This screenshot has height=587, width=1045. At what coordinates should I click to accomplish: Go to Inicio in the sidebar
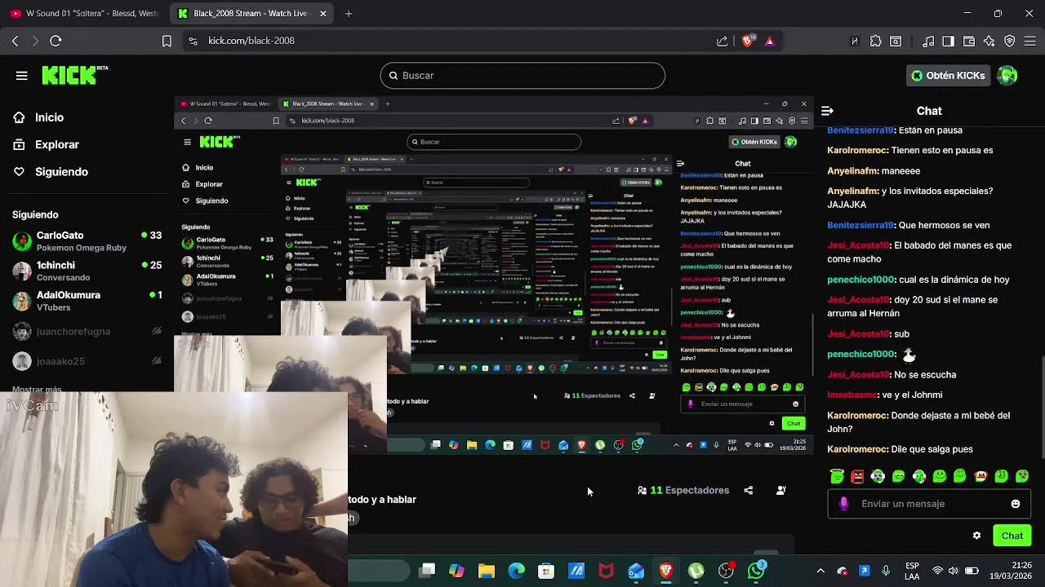coord(38,117)
